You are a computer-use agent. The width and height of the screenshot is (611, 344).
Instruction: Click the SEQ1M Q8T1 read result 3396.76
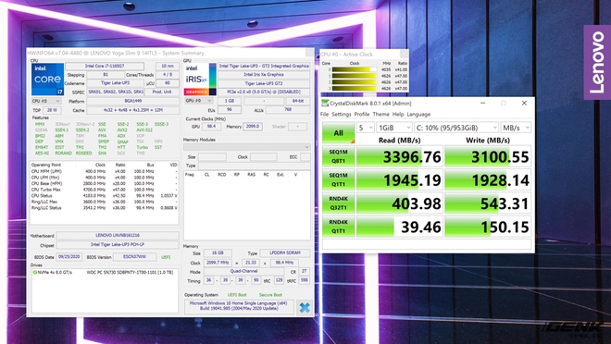[x=399, y=156]
